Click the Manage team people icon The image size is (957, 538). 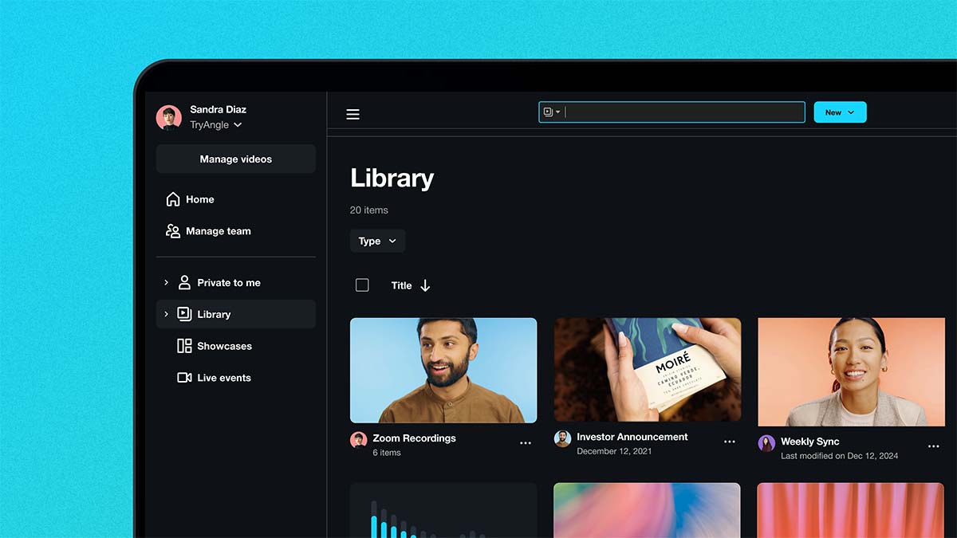[x=173, y=231]
